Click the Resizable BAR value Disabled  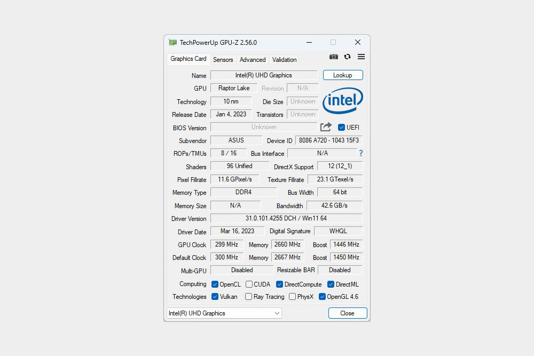pos(340,270)
